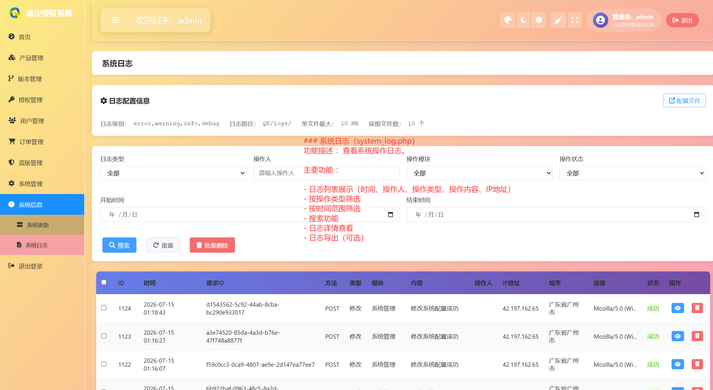Click the 操作人 input field

[x=326, y=173]
